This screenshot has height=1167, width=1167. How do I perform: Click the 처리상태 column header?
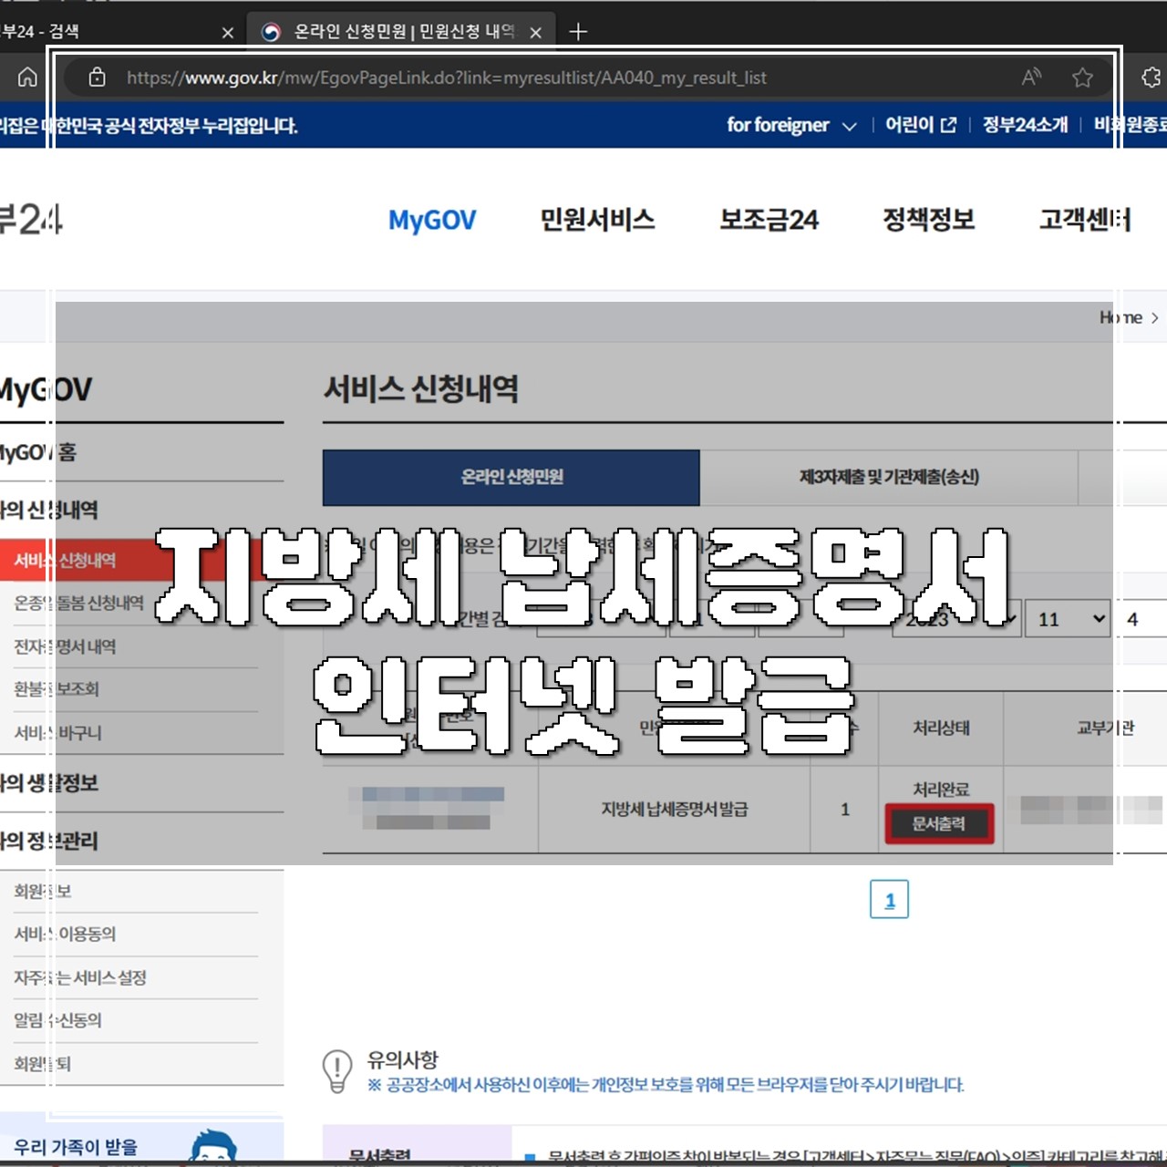tap(941, 728)
